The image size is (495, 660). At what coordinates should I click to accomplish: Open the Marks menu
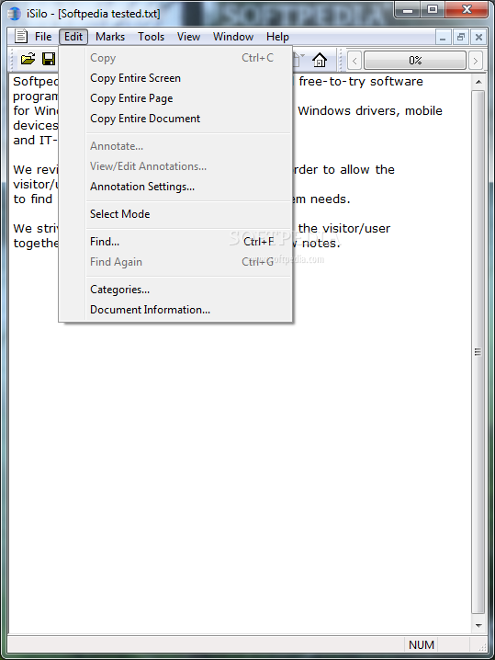pyautogui.click(x=110, y=37)
